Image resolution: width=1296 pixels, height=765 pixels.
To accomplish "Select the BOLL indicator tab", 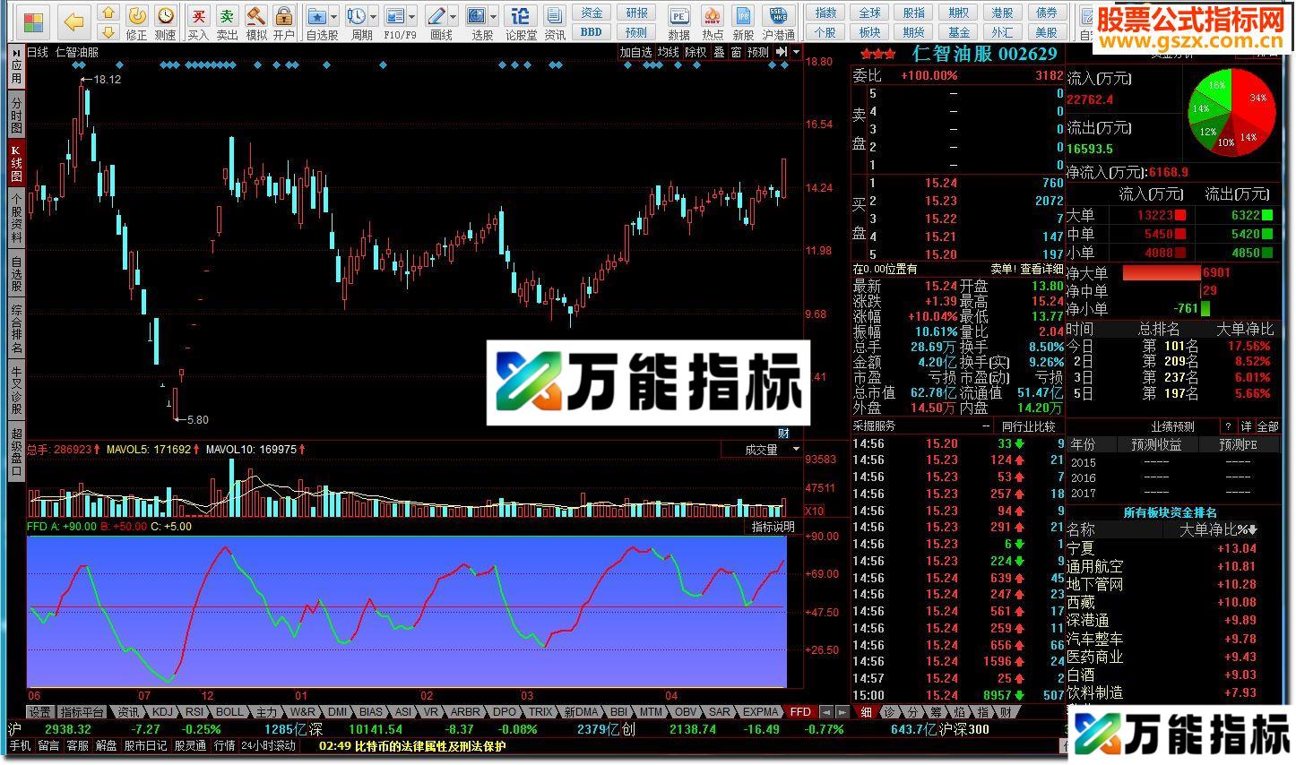I will coord(229,712).
